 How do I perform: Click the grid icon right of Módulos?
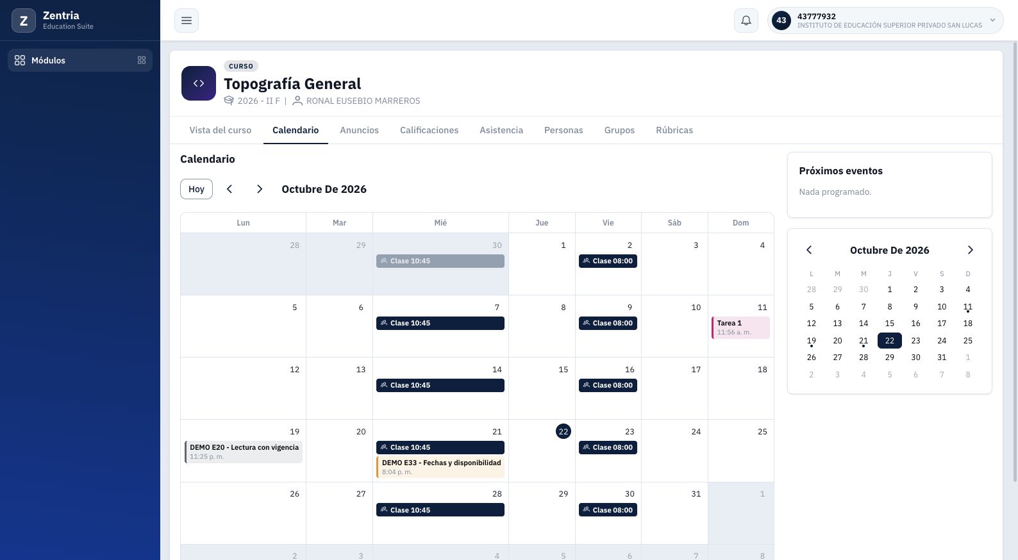coord(142,60)
